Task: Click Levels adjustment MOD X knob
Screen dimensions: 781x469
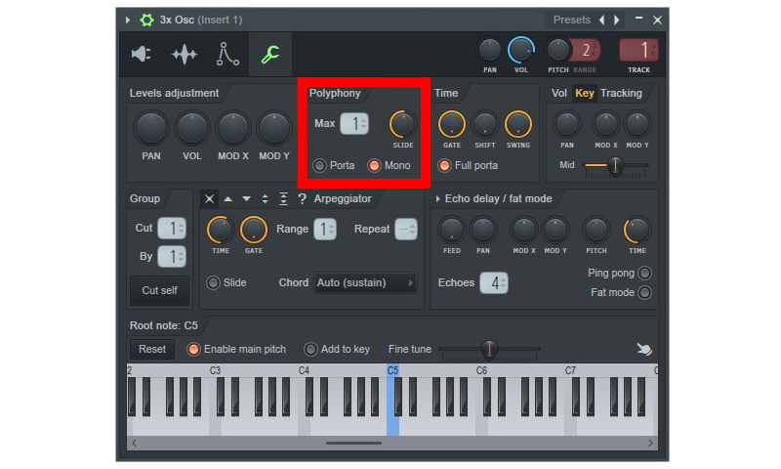Action: 232,128
